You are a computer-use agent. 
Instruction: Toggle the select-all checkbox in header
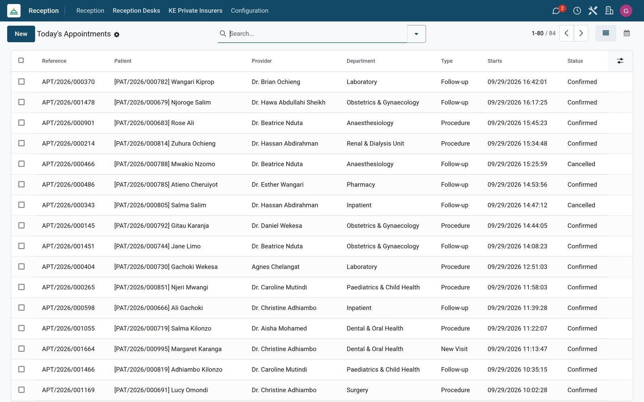tap(21, 60)
